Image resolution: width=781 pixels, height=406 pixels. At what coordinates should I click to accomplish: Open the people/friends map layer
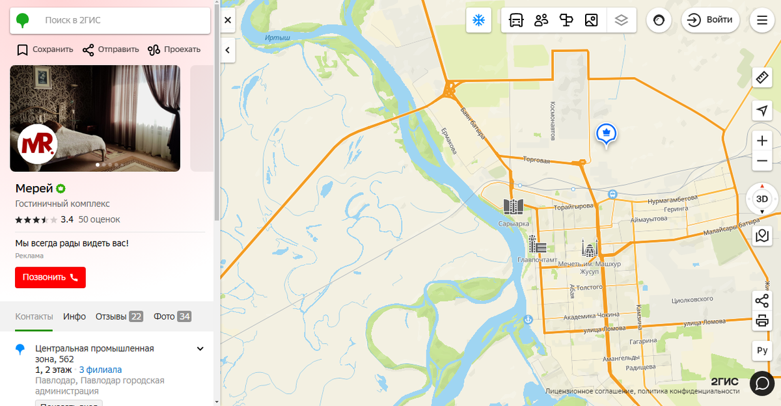click(541, 20)
